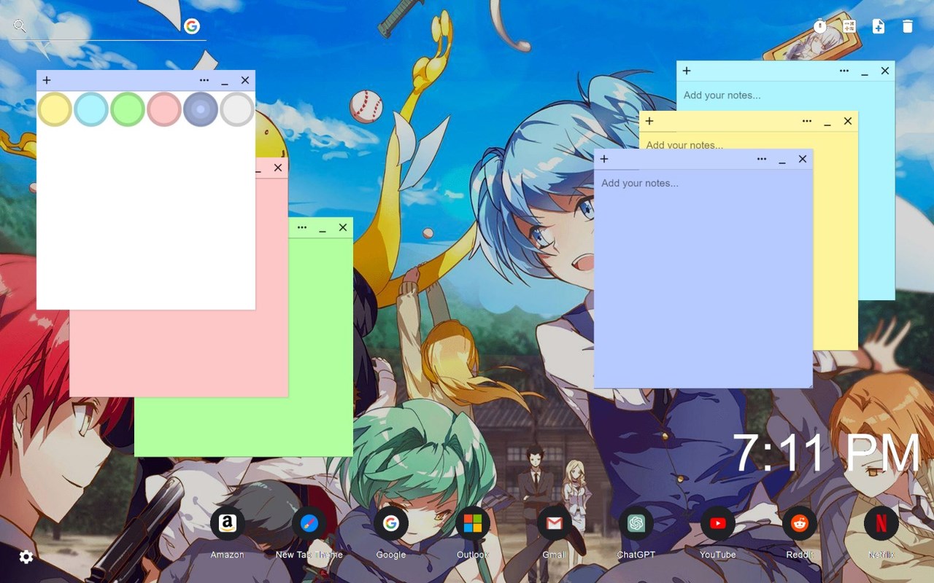Delete all notes with the trash icon
The image size is (934, 583).
tap(908, 26)
